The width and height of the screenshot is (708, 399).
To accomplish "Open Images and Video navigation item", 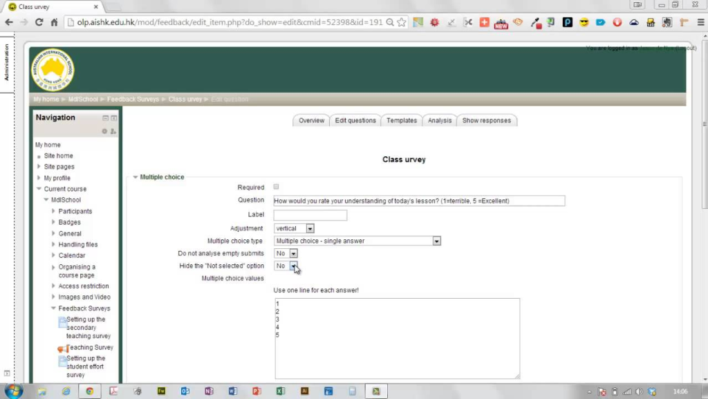I will (84, 297).
